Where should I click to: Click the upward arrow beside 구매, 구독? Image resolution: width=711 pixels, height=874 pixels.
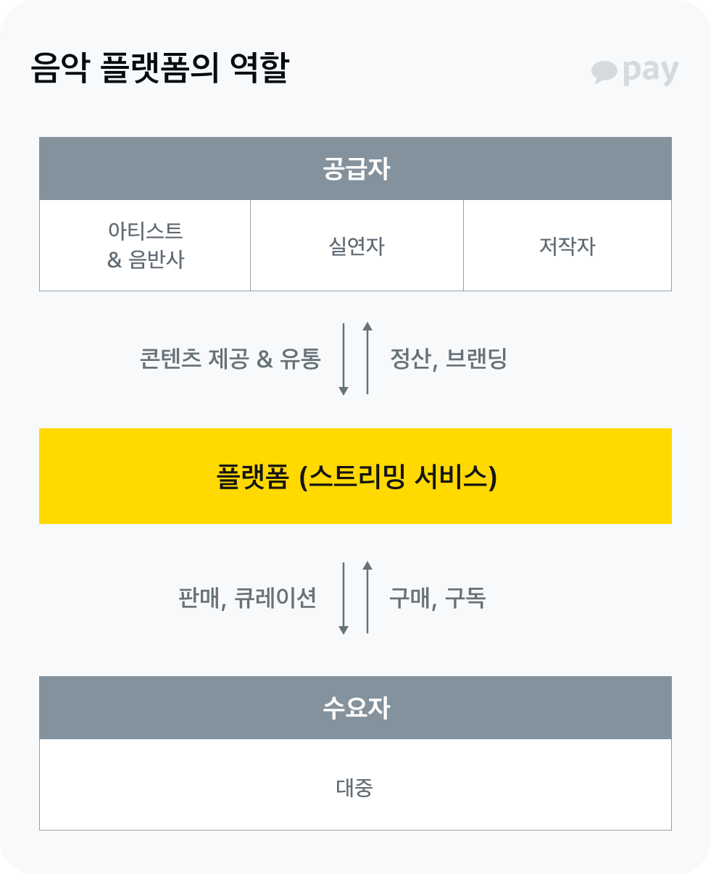pos(367,598)
